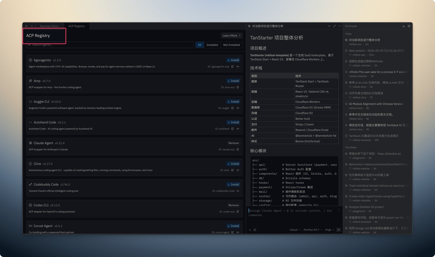Click the Cloudflare Workers table cell
Screen dimensions: 435x257
316,102
